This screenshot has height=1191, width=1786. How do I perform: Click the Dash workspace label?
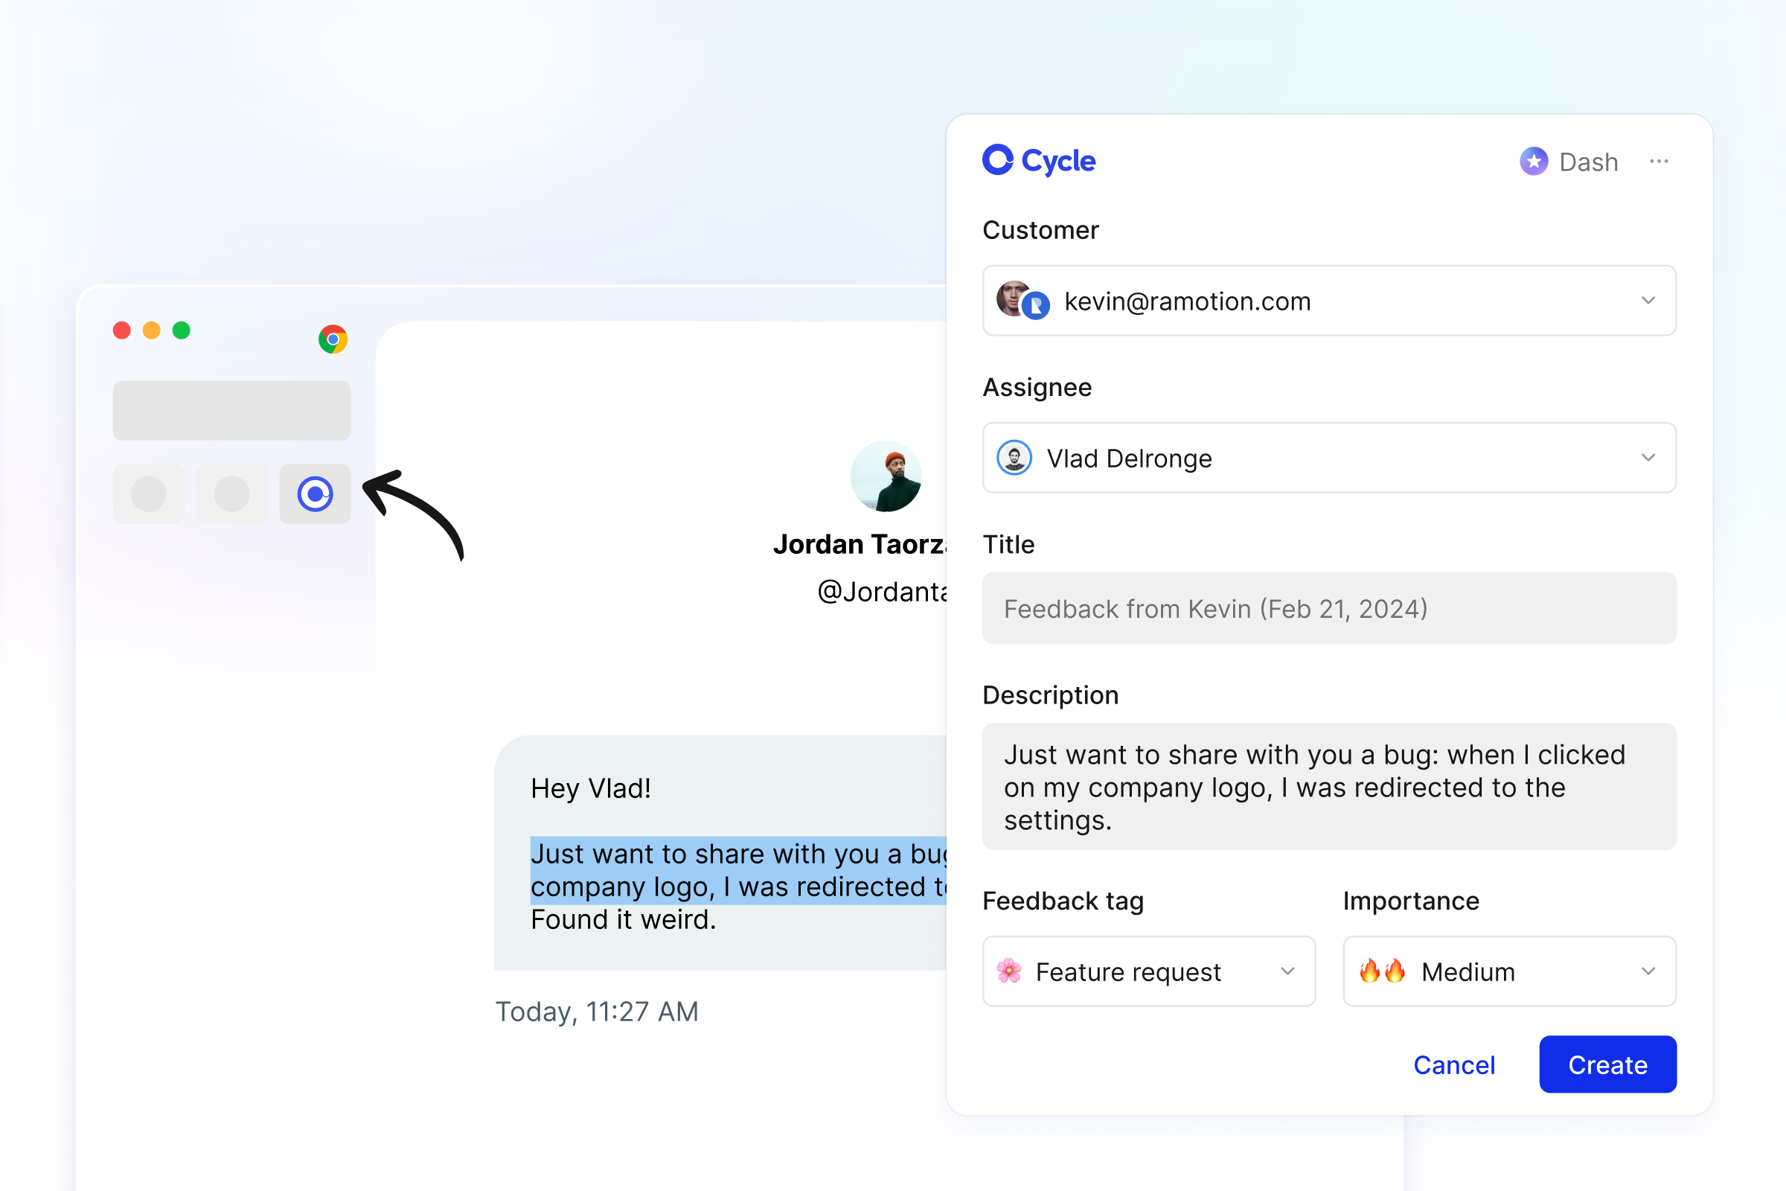click(x=1589, y=162)
